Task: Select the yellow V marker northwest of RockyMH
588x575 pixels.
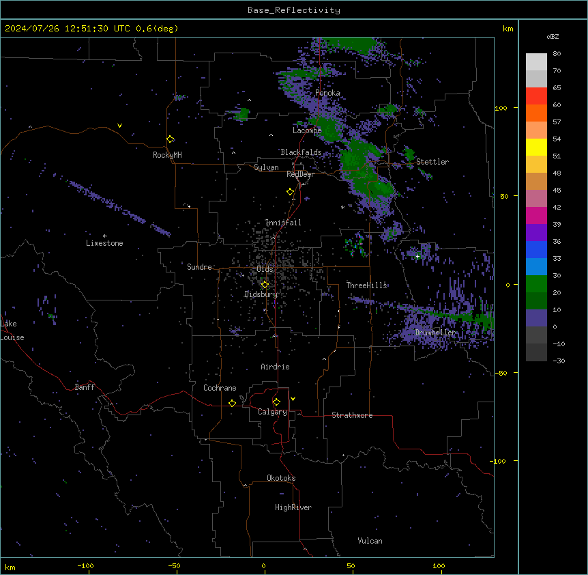Action: [119, 126]
